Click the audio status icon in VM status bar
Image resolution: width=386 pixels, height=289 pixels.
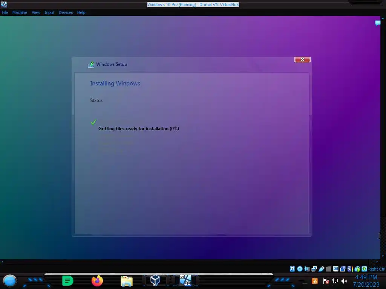[x=307, y=269]
